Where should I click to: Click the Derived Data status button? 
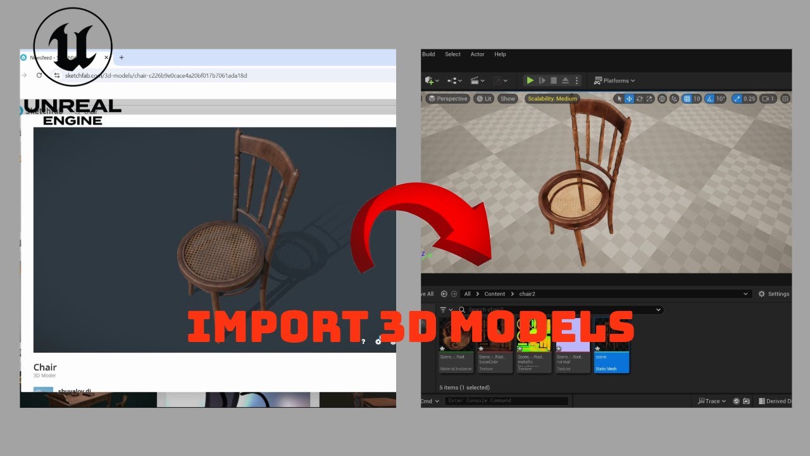click(x=774, y=401)
